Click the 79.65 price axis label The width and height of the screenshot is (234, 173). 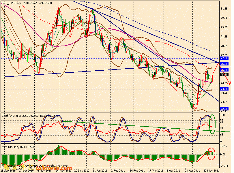point(224,27)
